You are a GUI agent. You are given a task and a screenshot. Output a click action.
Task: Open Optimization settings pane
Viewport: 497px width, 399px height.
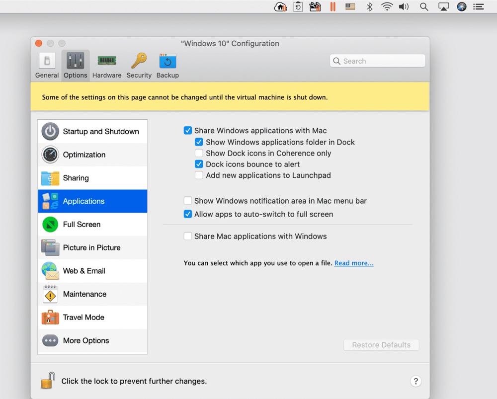coord(92,155)
